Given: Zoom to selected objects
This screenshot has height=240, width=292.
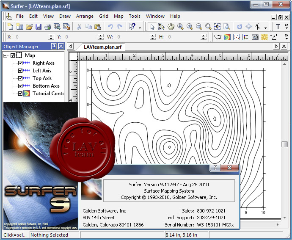Looking at the screenshot, I should tap(218, 27).
